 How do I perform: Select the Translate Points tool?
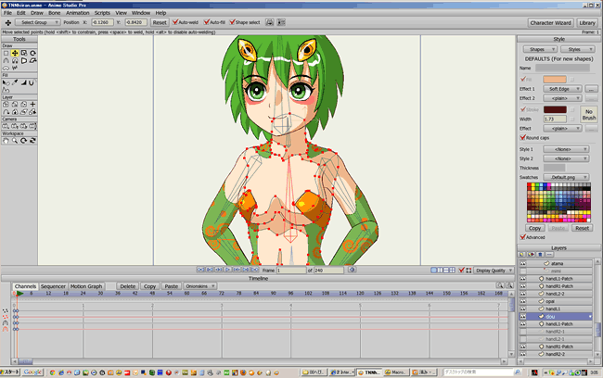coord(15,53)
